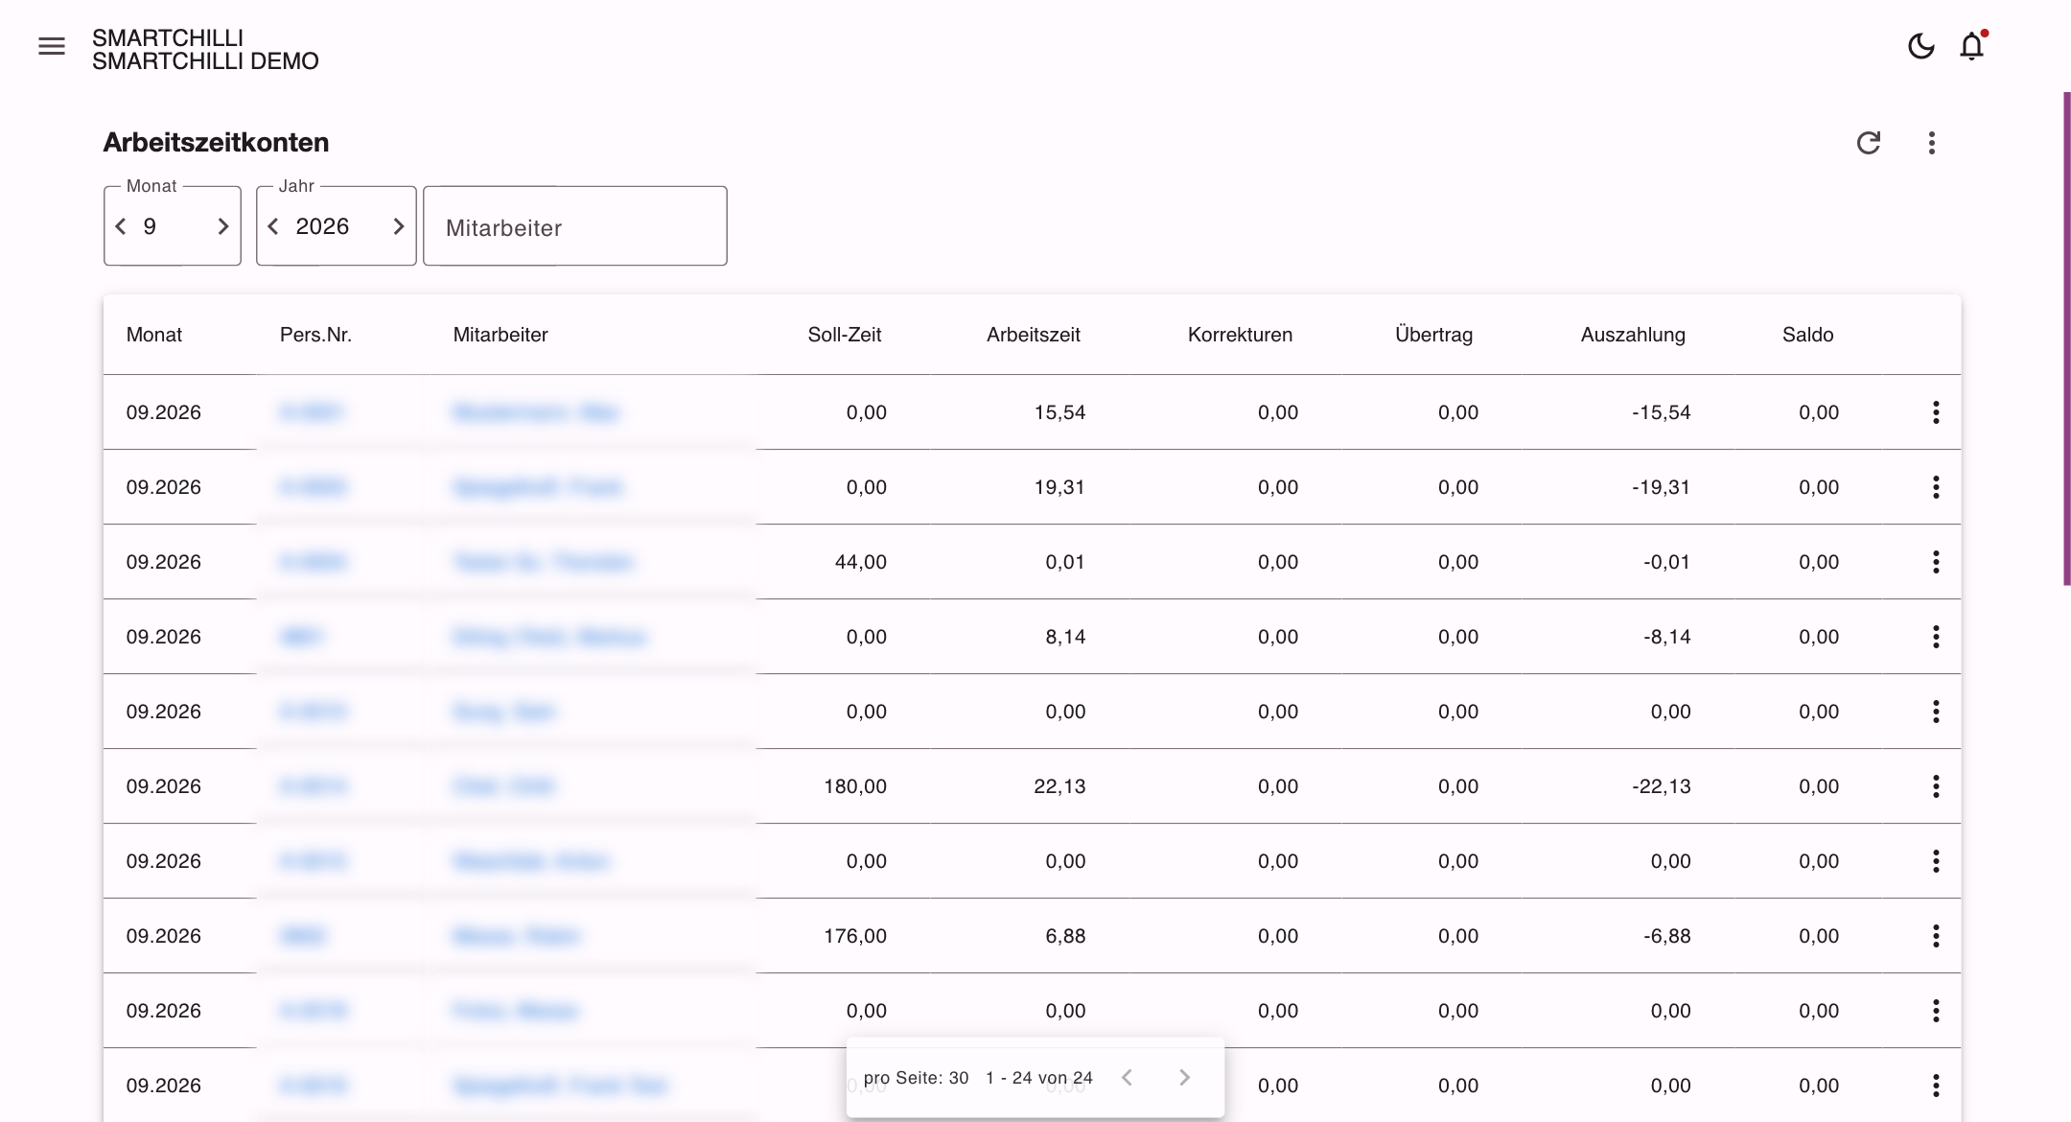Image resolution: width=2071 pixels, height=1122 pixels.
Task: Select Auszahlung value -15,54
Action: [1662, 412]
